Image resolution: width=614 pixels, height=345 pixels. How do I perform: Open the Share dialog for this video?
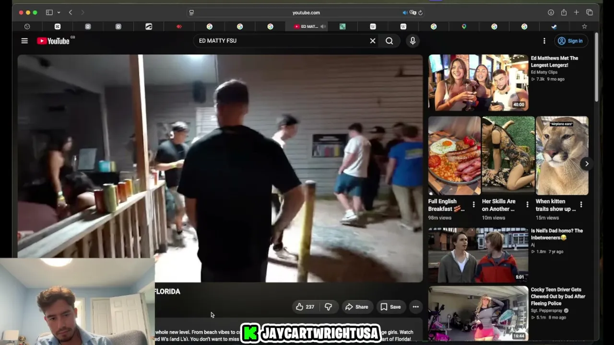(357, 307)
